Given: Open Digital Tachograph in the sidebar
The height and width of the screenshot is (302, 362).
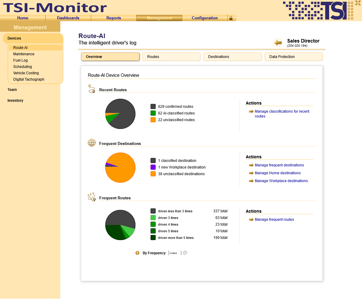Looking at the screenshot, I should [x=29, y=79].
